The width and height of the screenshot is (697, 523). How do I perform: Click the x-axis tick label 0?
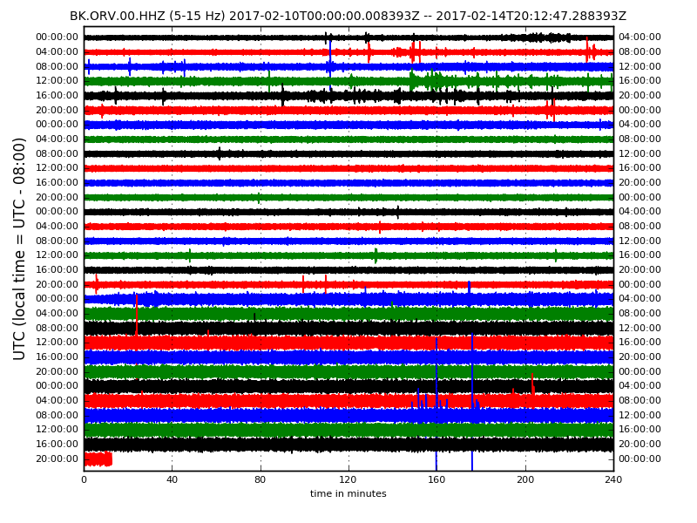[x=84, y=479]
